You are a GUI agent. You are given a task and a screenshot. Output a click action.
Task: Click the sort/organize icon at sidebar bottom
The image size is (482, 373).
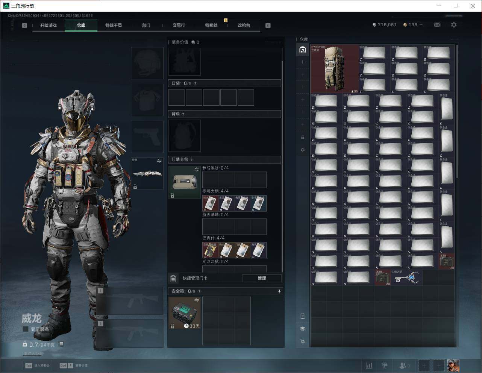303,341
